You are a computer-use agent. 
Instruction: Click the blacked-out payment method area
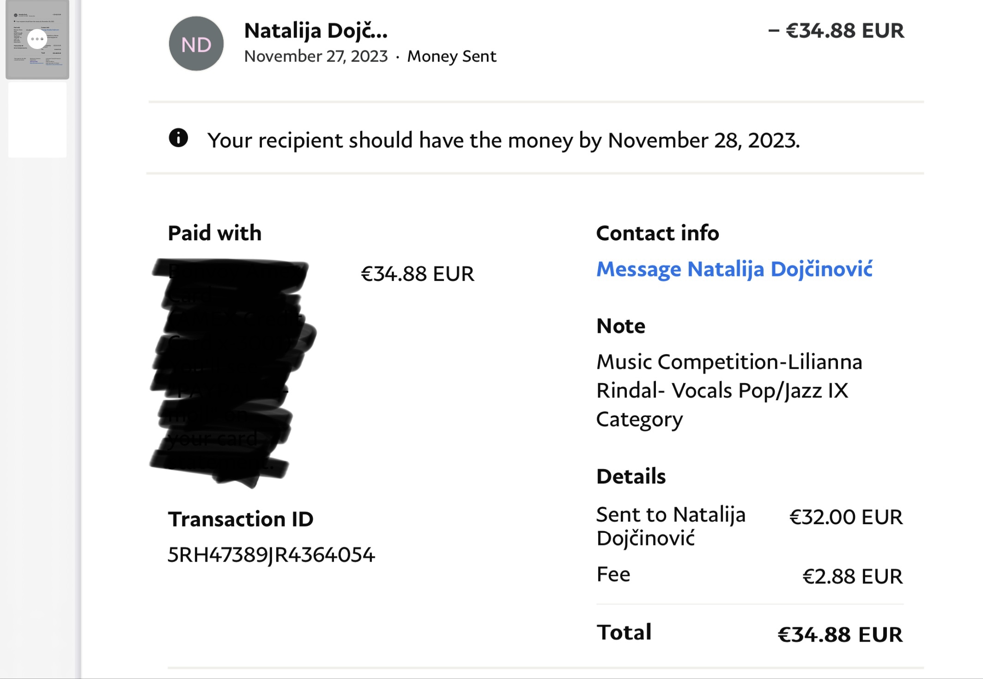[x=231, y=370]
